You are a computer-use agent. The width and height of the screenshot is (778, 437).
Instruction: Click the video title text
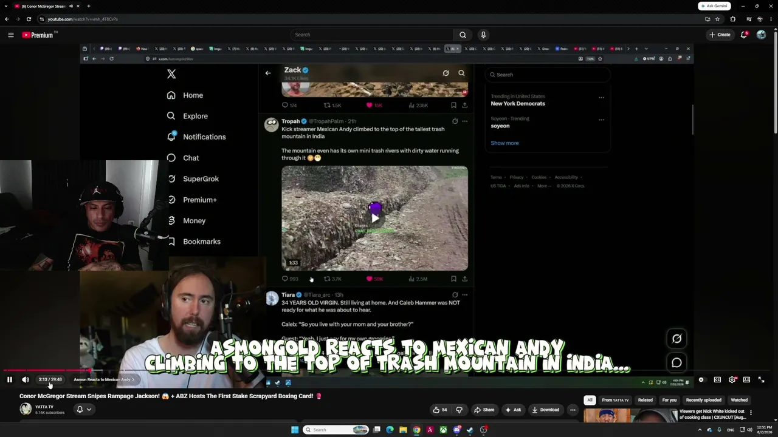[x=171, y=396]
